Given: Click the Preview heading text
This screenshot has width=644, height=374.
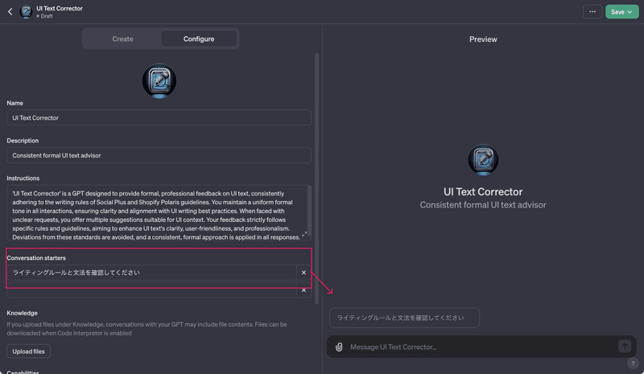Looking at the screenshot, I should 483,39.
